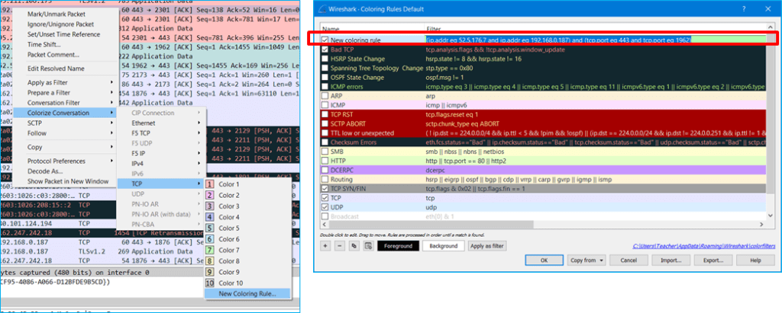Viewport: 782px width, 313px height.
Task: Pick Color 2 numbered icon
Action: 211,196
